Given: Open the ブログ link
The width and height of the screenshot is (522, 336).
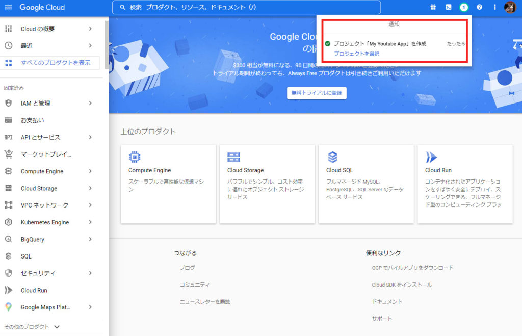Looking at the screenshot, I should point(188,268).
